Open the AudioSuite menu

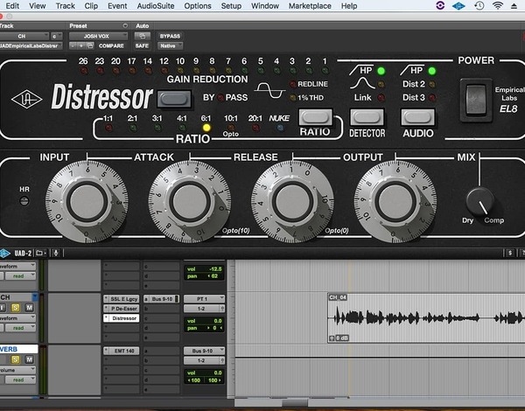(x=156, y=6)
